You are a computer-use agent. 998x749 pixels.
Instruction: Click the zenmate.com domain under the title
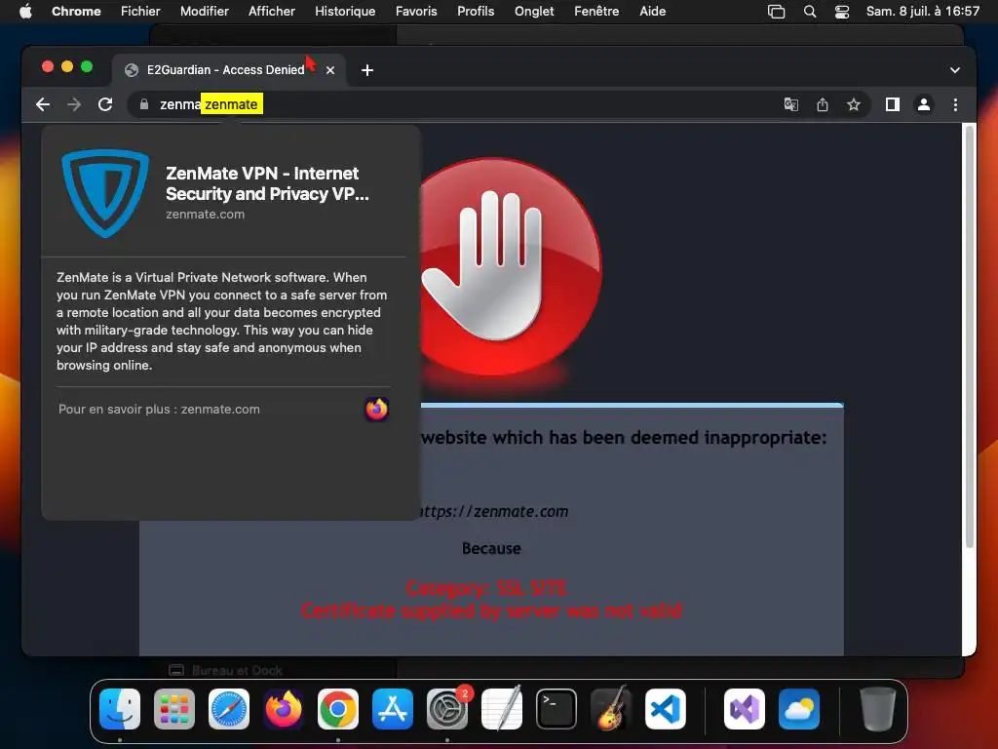click(205, 214)
